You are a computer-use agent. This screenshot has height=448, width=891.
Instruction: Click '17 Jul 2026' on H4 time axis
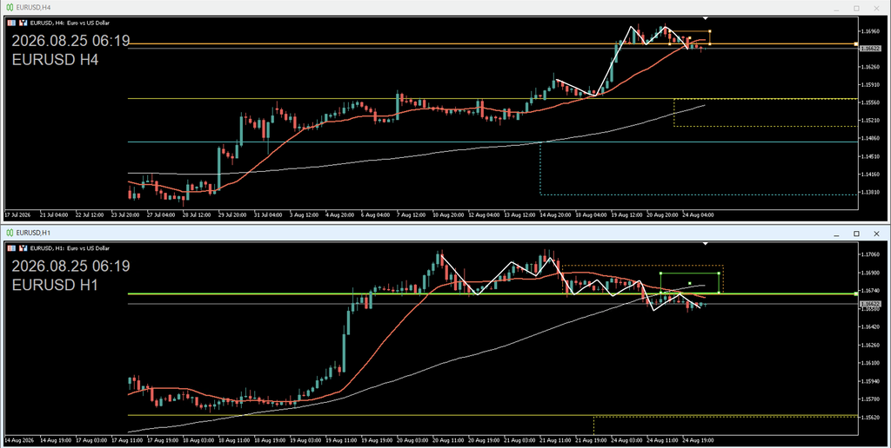click(17, 215)
